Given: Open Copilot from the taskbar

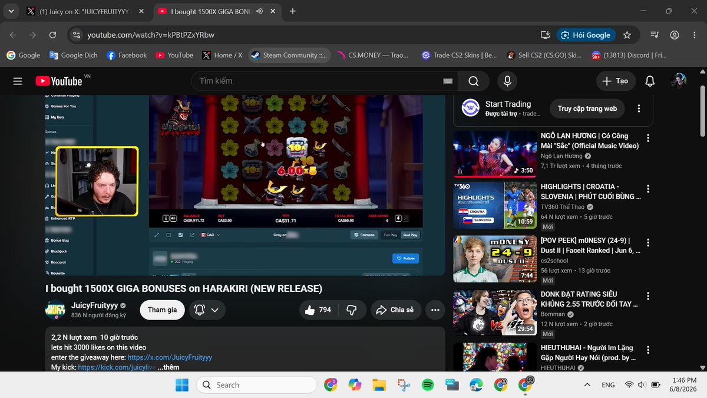Looking at the screenshot, I should 355,385.
